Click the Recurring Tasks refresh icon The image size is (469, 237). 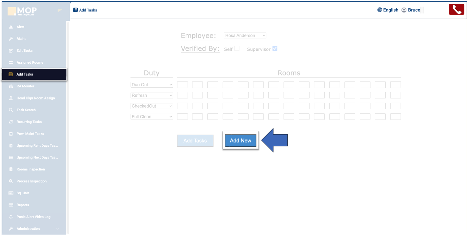click(x=11, y=122)
